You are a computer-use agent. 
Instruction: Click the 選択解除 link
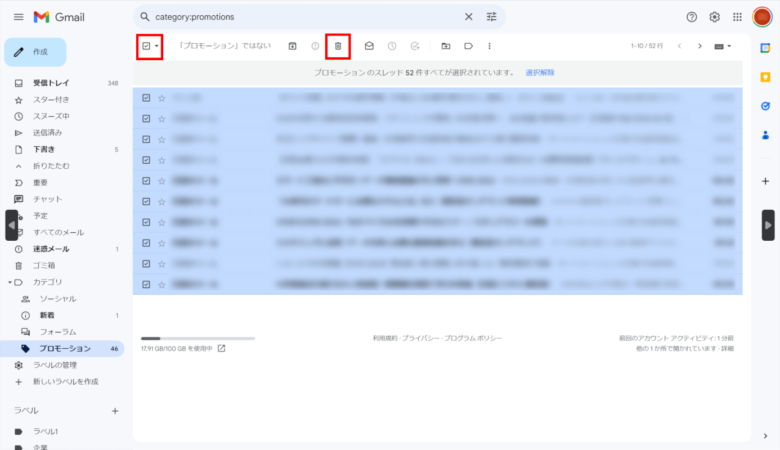coord(540,73)
